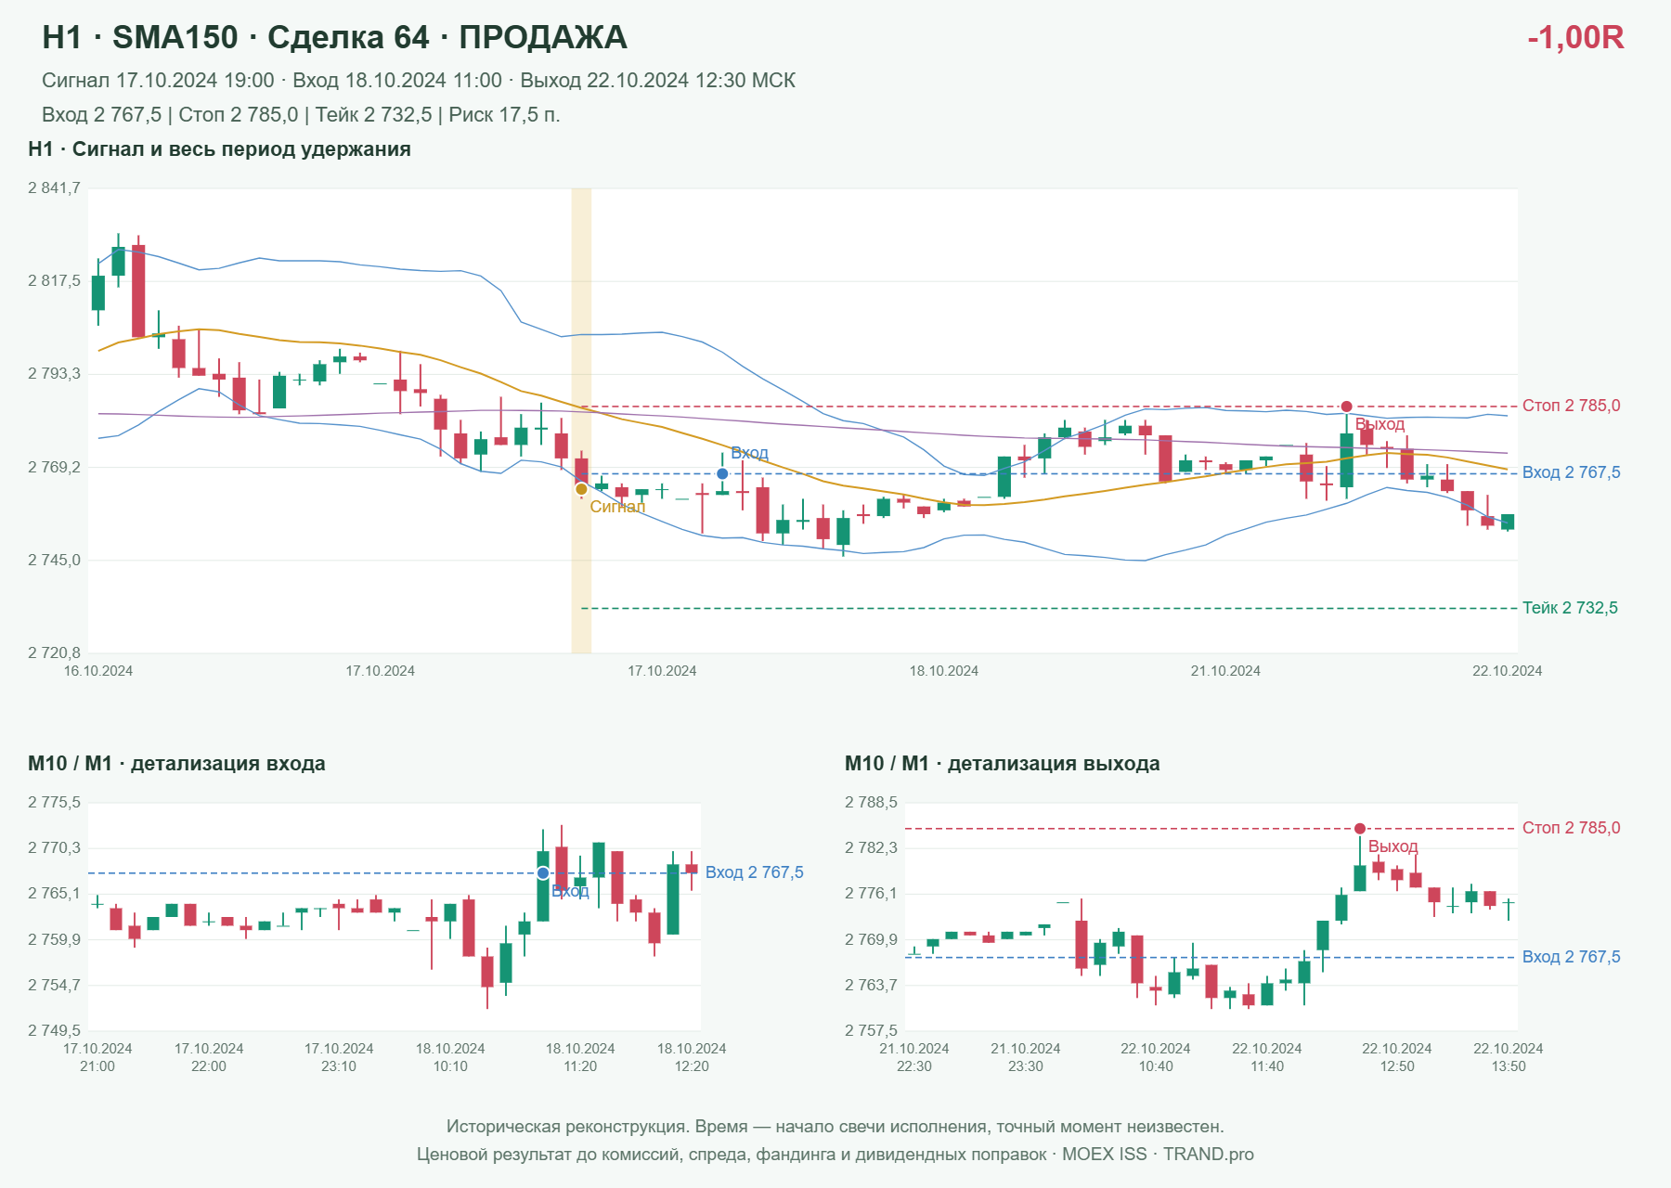Click the signal/entry/exit timestamp line

pyautogui.click(x=419, y=81)
